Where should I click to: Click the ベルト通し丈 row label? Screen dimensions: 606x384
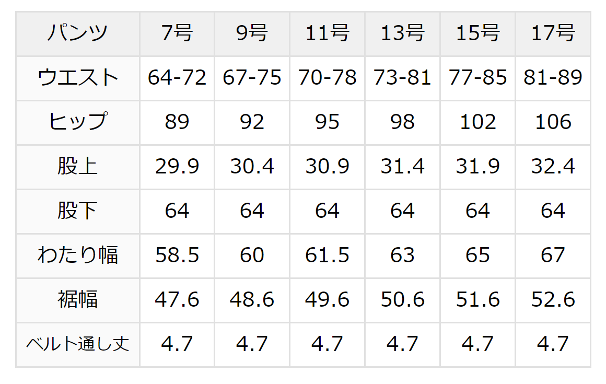tap(78, 345)
